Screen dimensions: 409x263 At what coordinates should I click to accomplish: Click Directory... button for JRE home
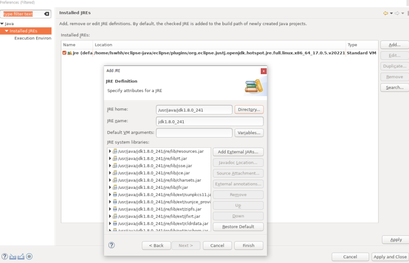[x=249, y=109]
